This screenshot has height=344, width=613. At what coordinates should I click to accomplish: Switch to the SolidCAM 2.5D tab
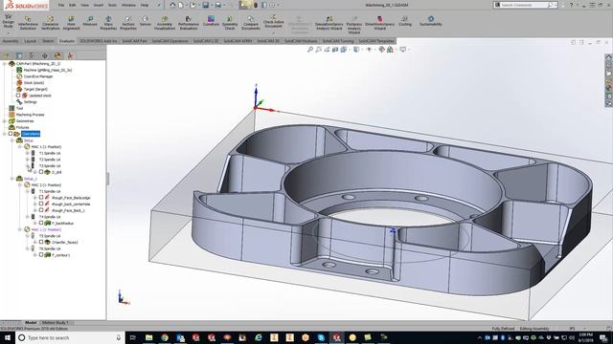206,41
